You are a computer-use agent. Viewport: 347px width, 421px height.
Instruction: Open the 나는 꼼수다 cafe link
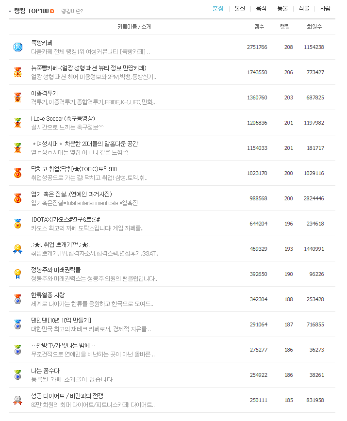45,371
